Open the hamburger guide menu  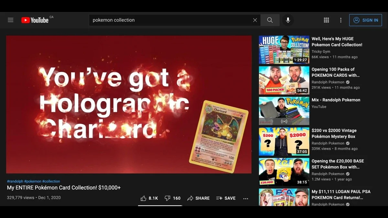tap(11, 20)
